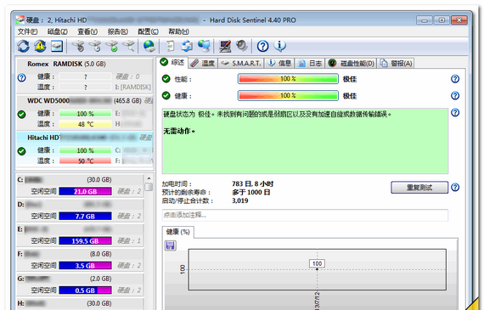Click the disk icon with green checkmark
This screenshot has height=310, width=484.
pyautogui.click(x=112, y=47)
